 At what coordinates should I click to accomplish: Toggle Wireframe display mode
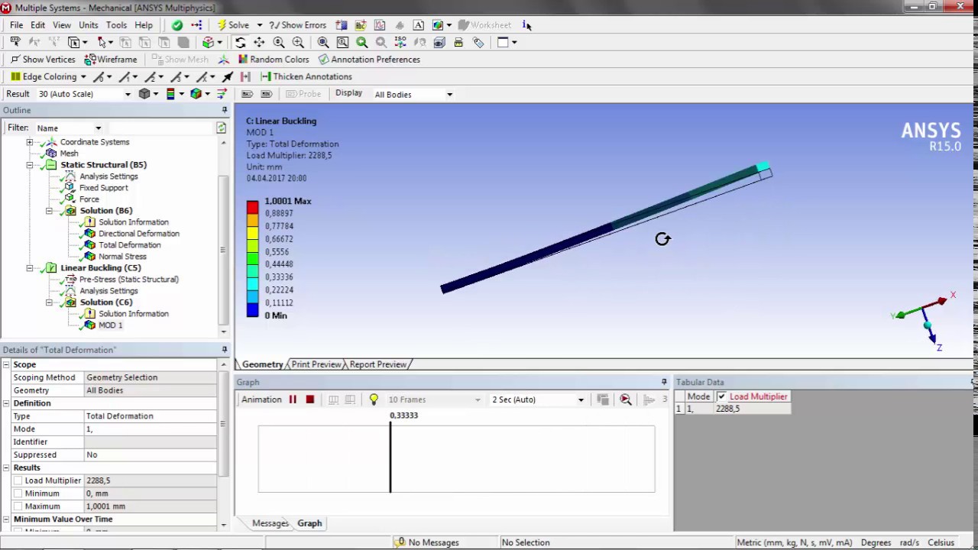point(111,60)
